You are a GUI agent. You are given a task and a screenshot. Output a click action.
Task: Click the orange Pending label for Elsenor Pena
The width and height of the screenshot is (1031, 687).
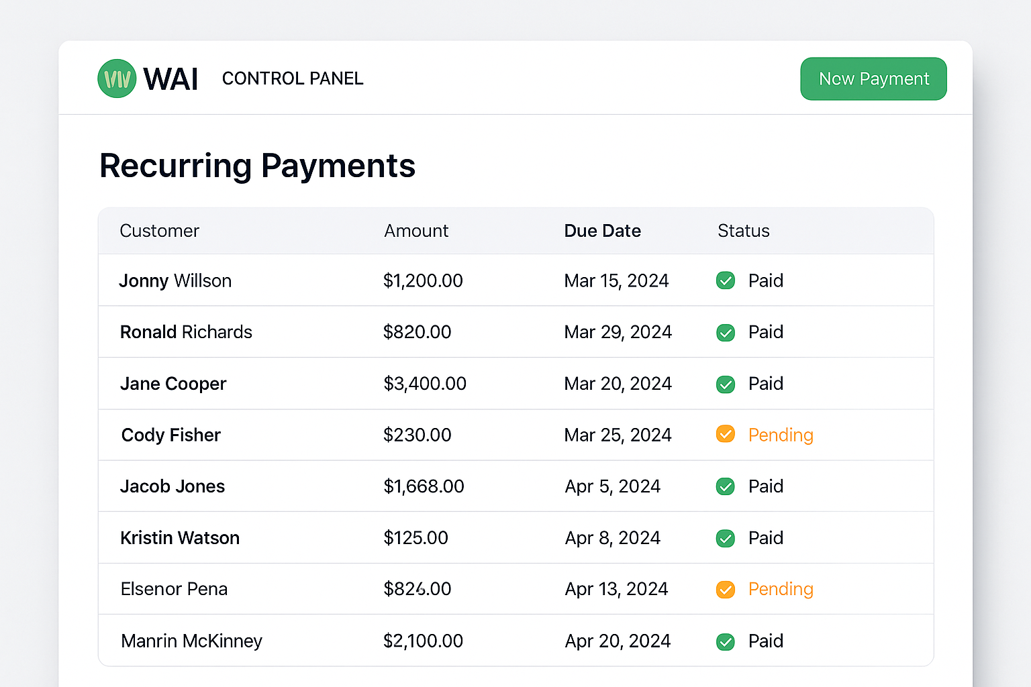[781, 589]
